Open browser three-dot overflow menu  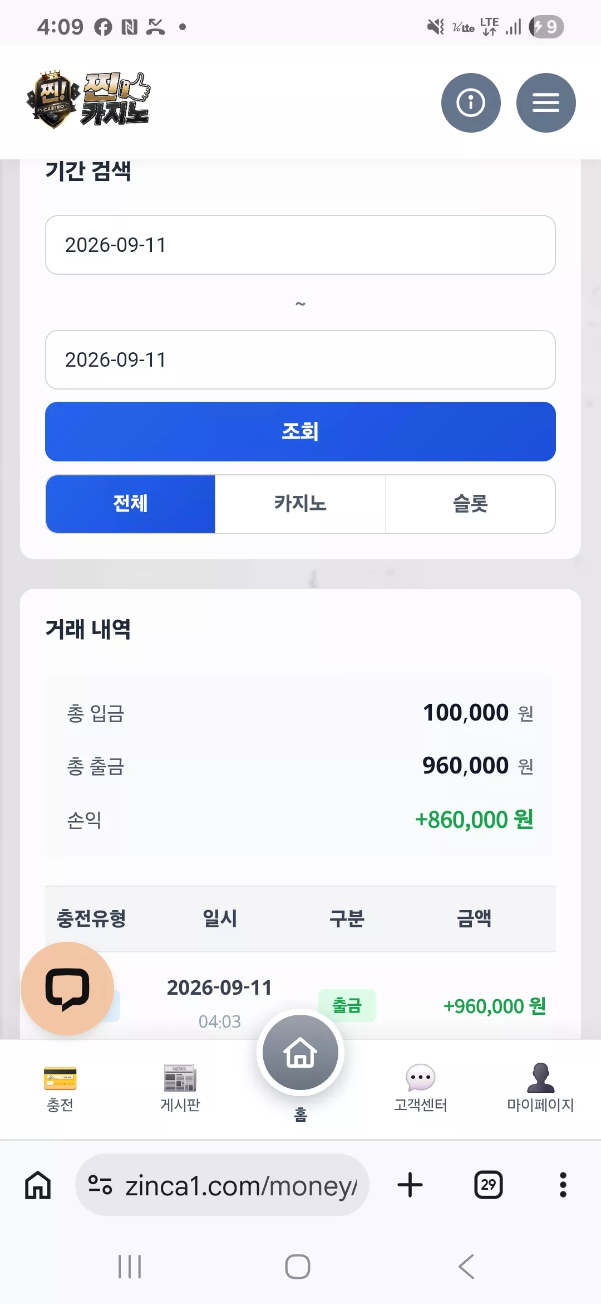coord(563,1185)
